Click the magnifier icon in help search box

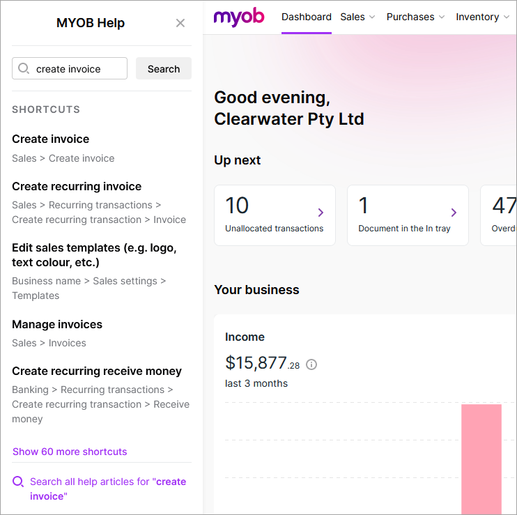(x=24, y=68)
